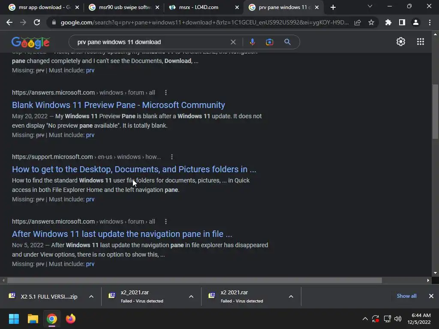Screen dimensions: 439x329
Task: Close the 'msr app download' tab
Action: pyautogui.click(x=77, y=7)
